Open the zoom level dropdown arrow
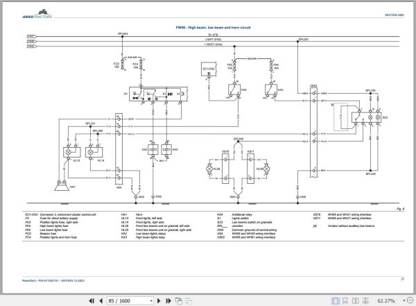The image size is (416, 306). tap(404, 300)
